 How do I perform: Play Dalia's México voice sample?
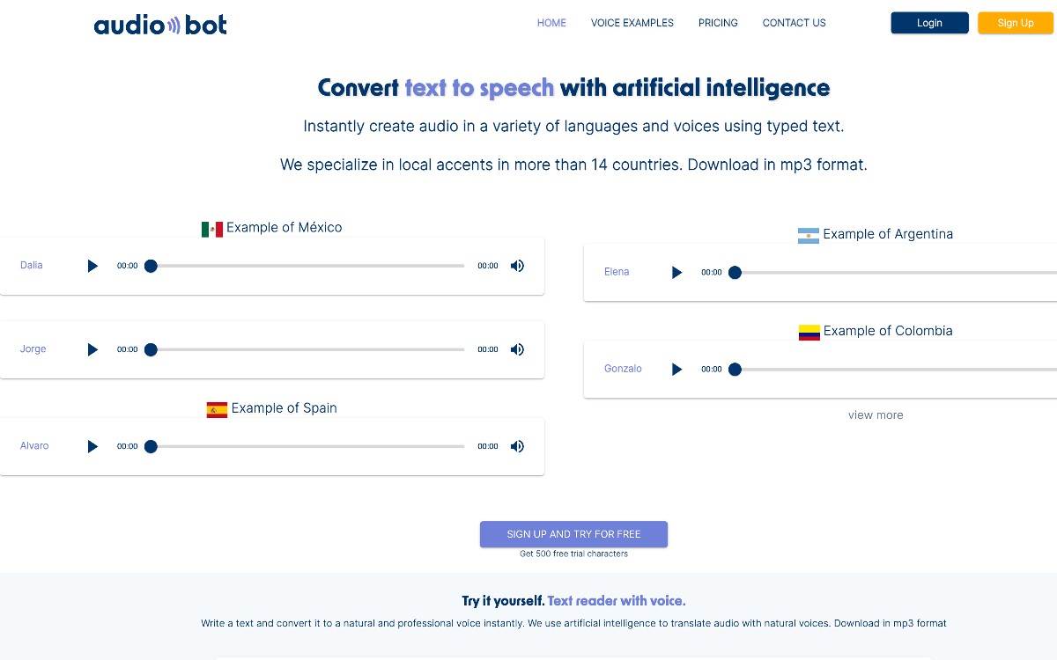tap(92, 265)
